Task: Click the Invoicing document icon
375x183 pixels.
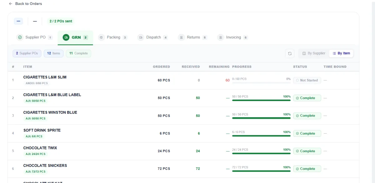Action: point(220,37)
